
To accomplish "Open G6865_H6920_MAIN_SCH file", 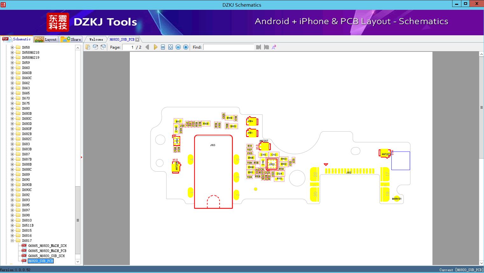I will (x=47, y=246).
